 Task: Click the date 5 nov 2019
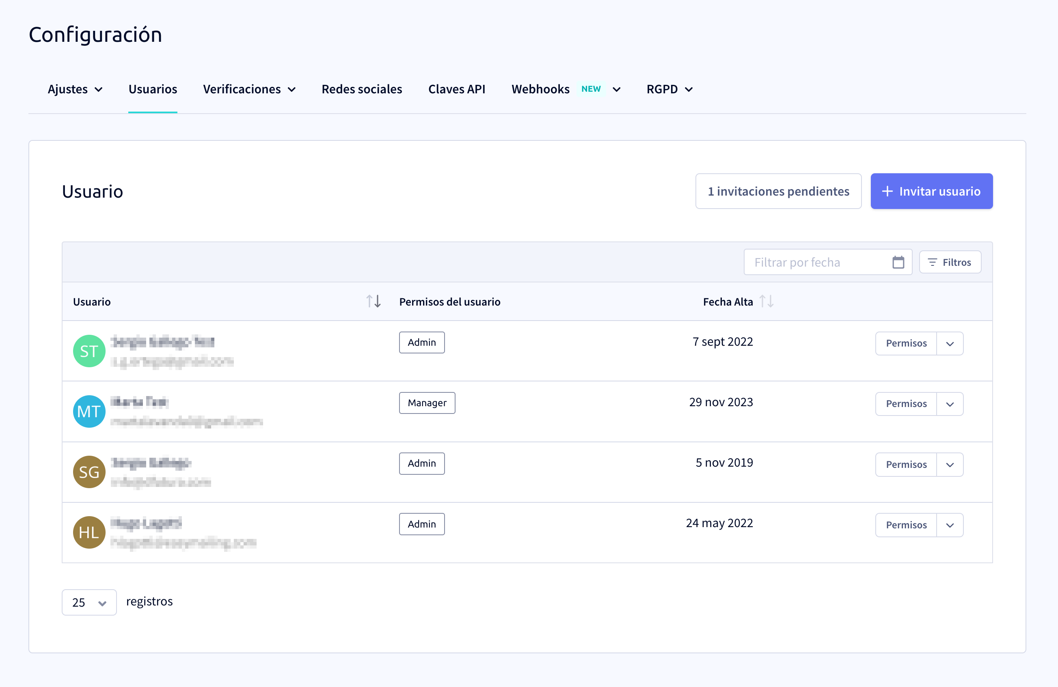[724, 463]
